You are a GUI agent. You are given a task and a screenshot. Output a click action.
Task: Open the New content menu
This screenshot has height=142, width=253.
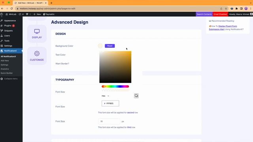(37, 14)
